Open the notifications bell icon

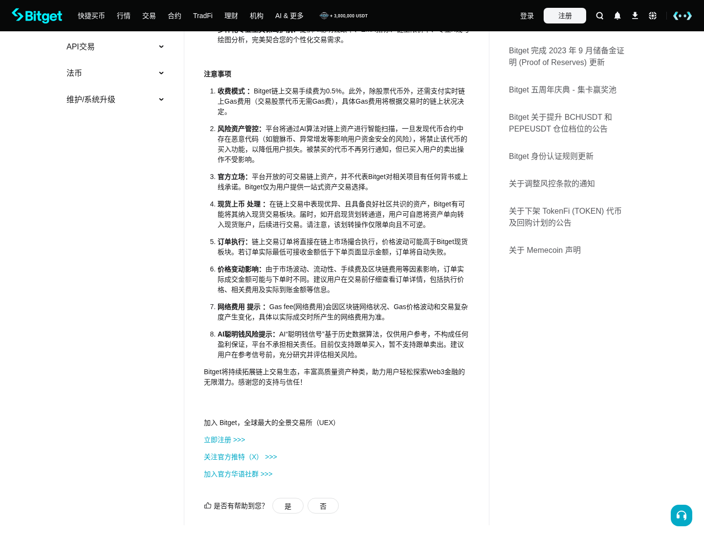click(617, 16)
